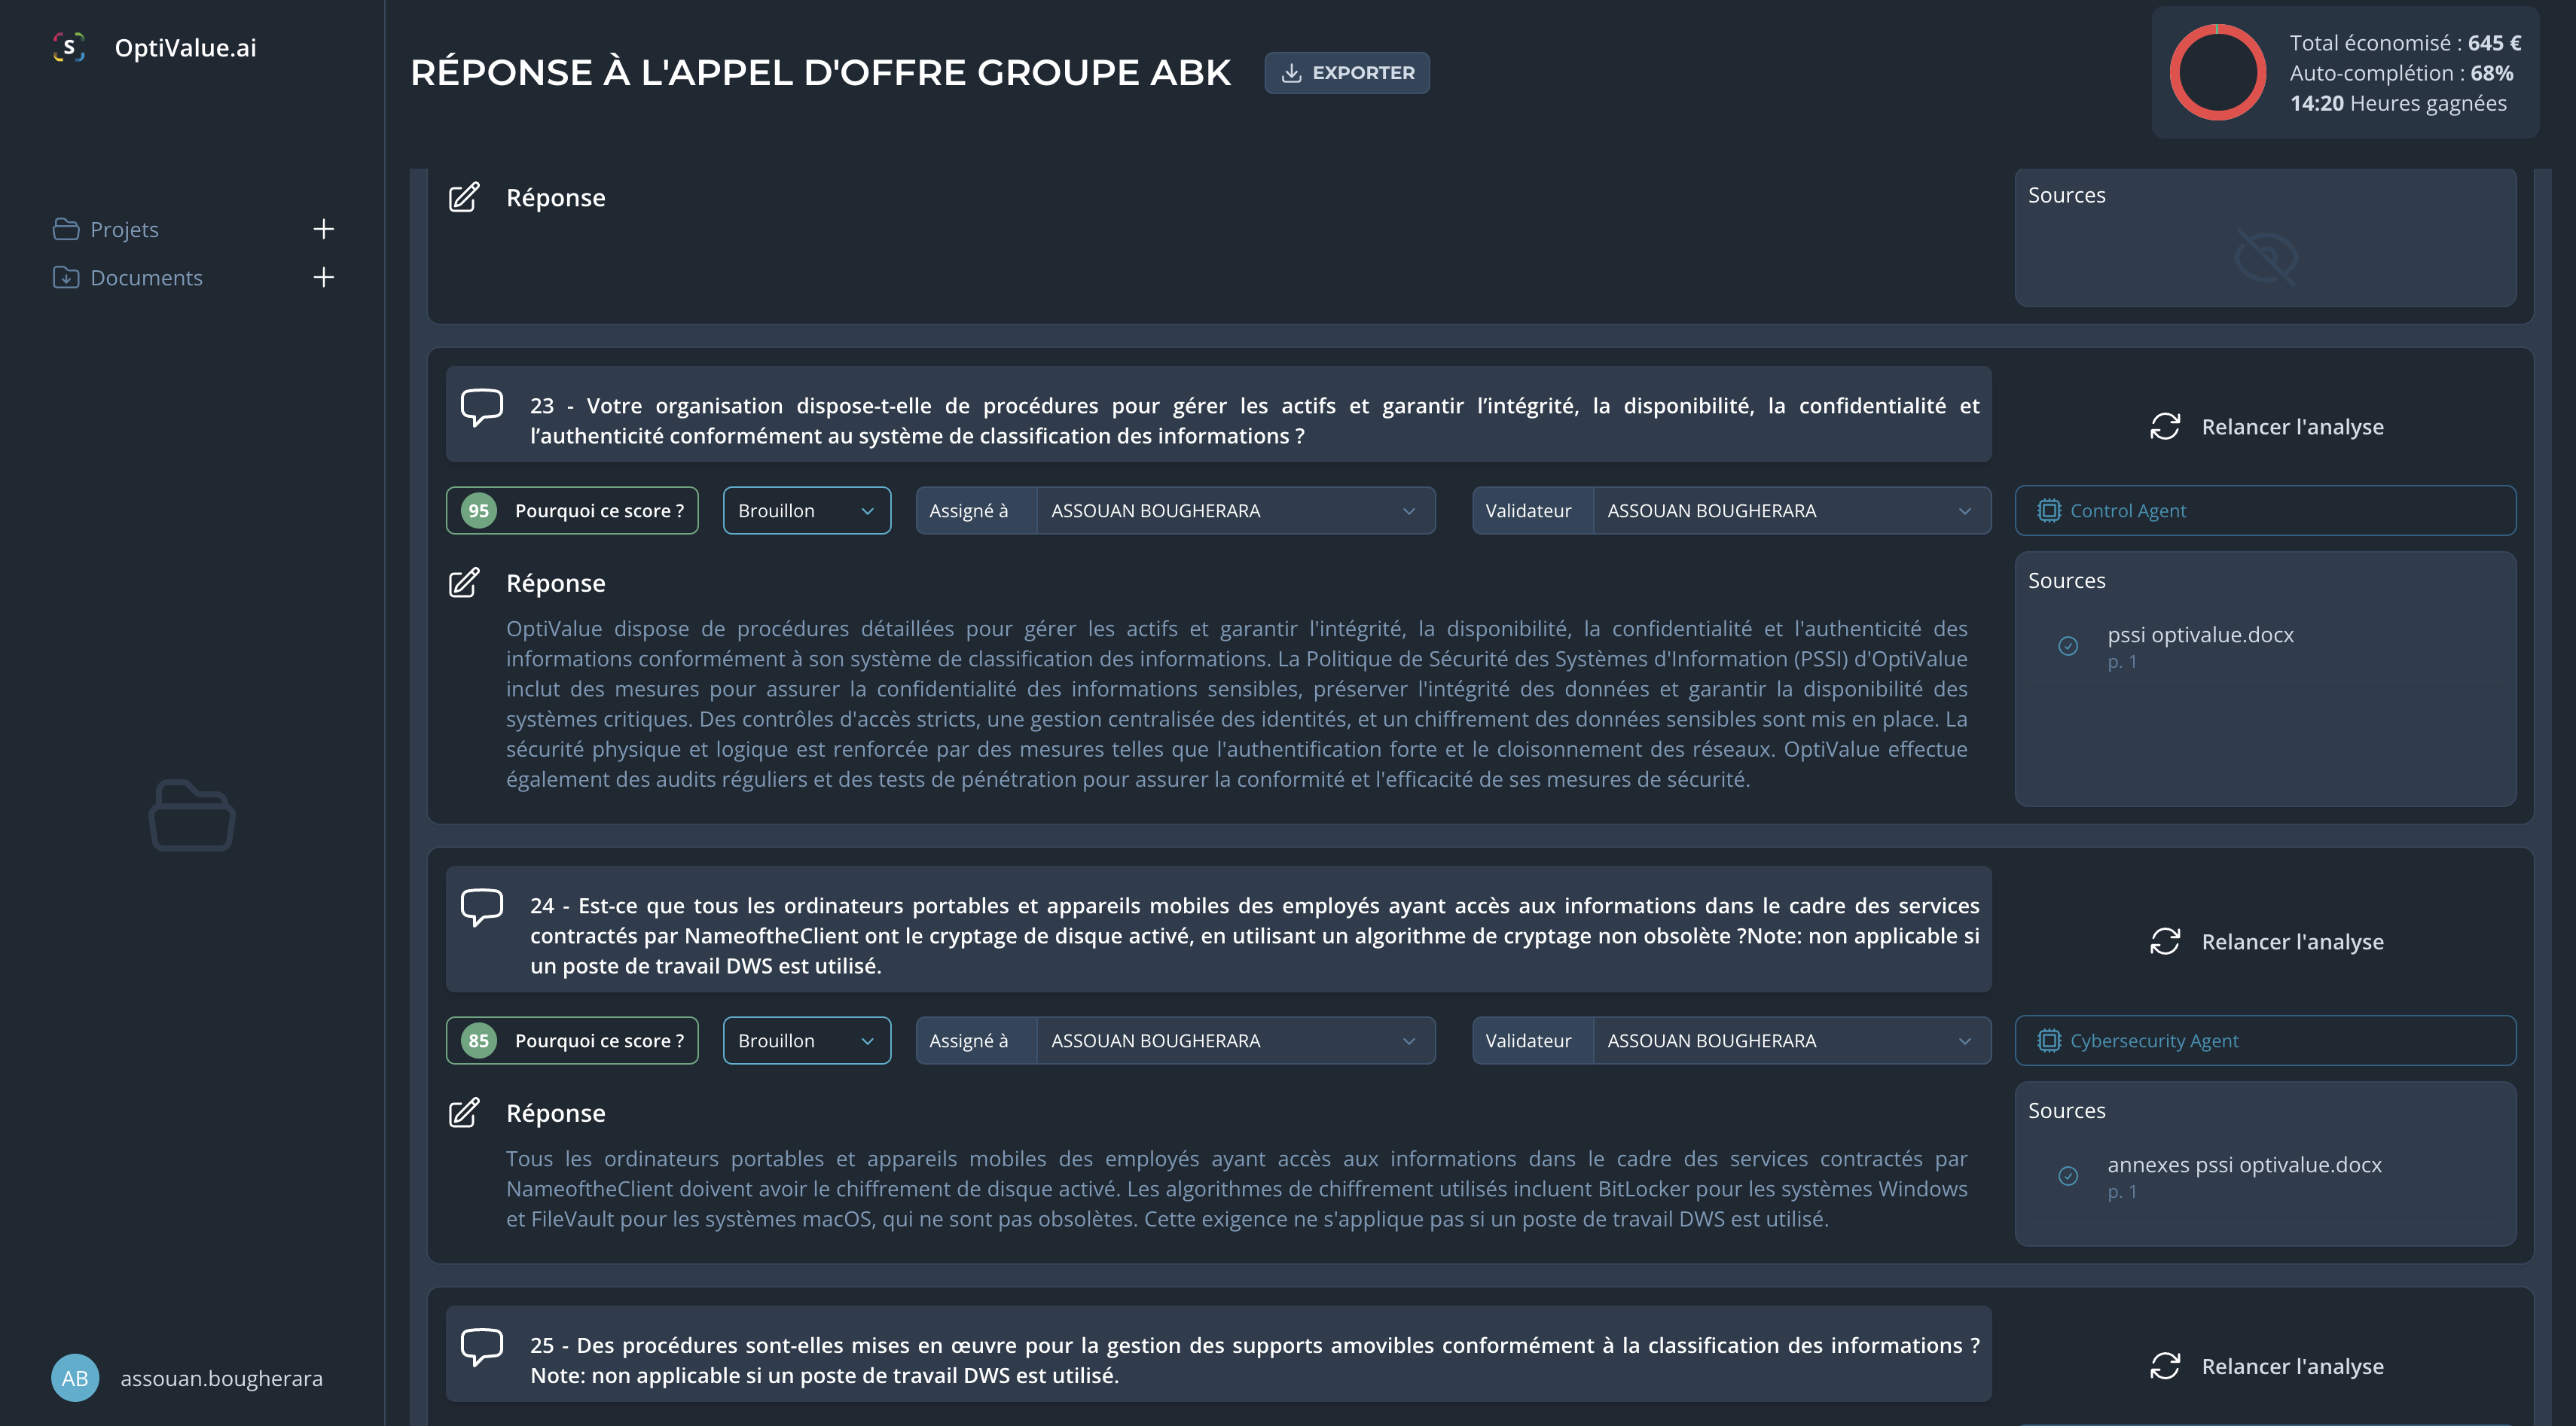
Task: Toggle check circle for annexes pssi optivalue.docx
Action: coord(2068,1175)
